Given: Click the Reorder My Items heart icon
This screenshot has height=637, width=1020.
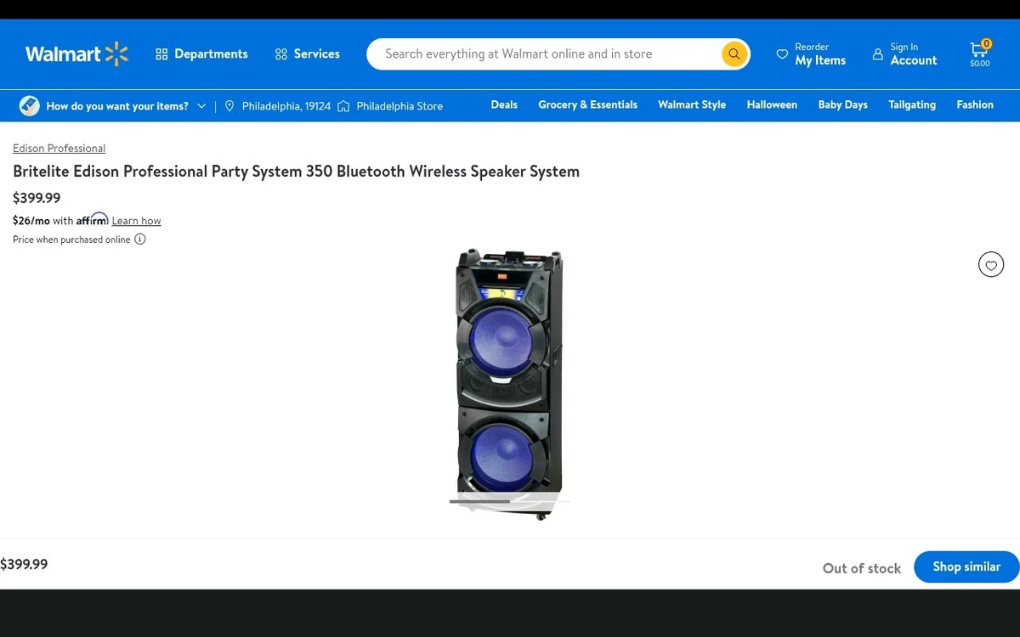Looking at the screenshot, I should 782,54.
